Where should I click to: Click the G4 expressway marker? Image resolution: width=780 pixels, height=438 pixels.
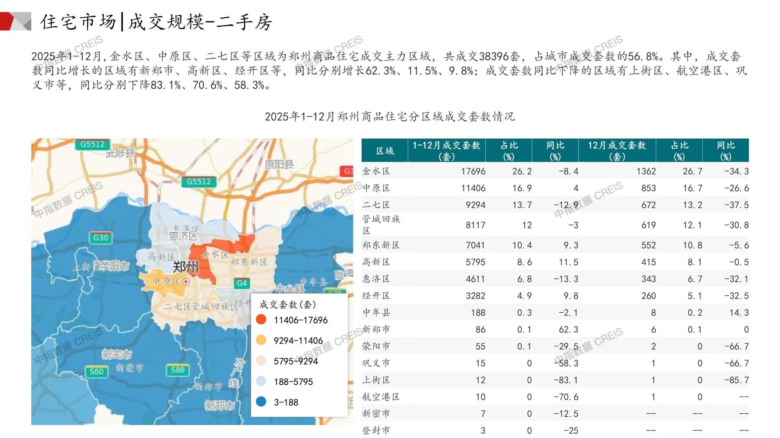point(241,283)
